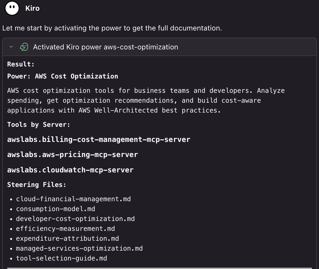
Task: Click the green Kiro power lightning icon
Action: coord(24,47)
